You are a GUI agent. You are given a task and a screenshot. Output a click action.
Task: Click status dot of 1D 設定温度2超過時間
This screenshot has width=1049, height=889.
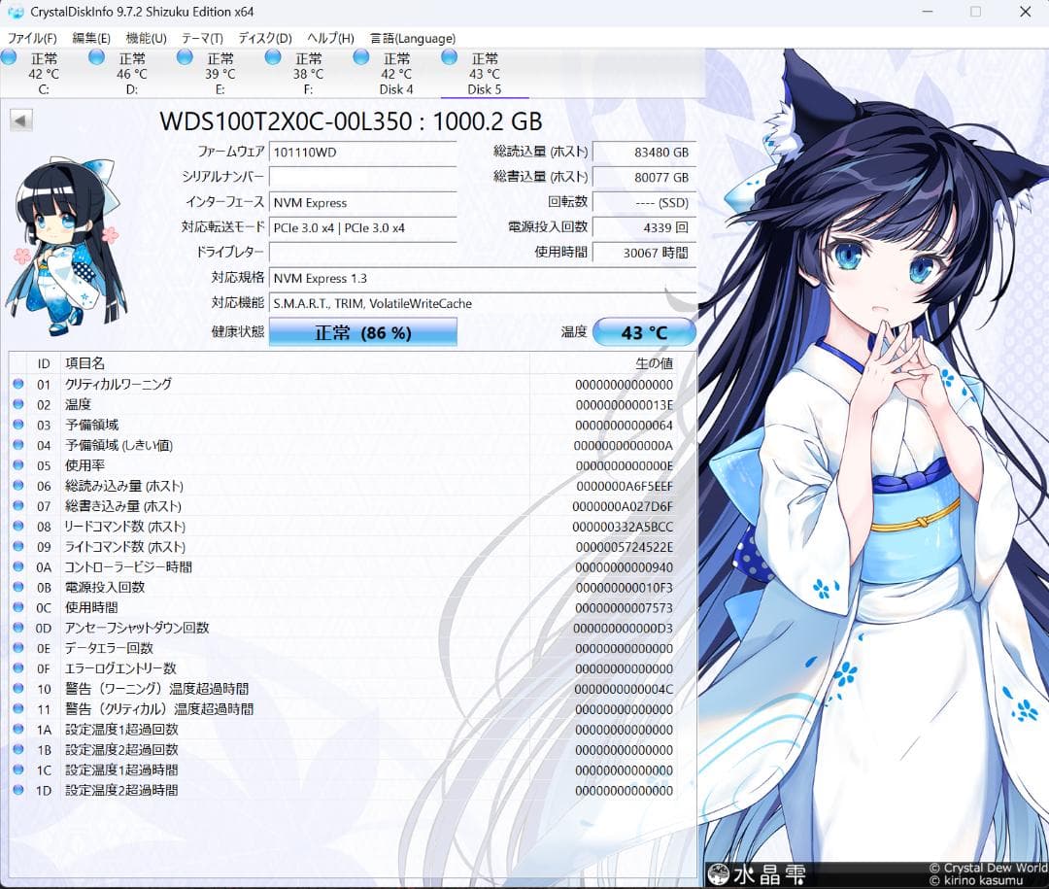(x=18, y=789)
